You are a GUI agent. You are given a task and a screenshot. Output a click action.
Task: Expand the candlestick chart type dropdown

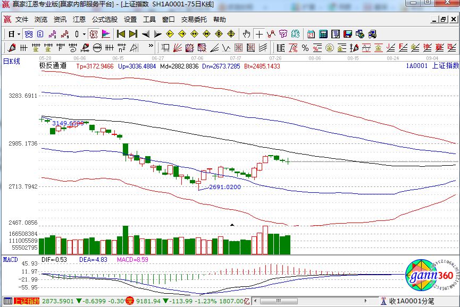click(x=84, y=34)
